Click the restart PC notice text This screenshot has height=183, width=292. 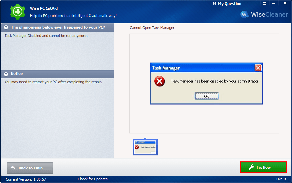click(53, 82)
